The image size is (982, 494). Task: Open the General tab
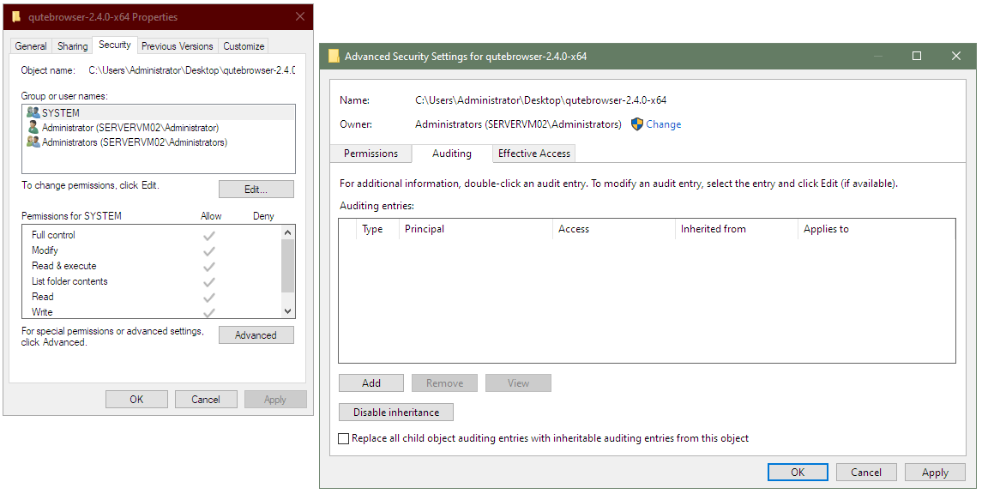click(x=31, y=46)
